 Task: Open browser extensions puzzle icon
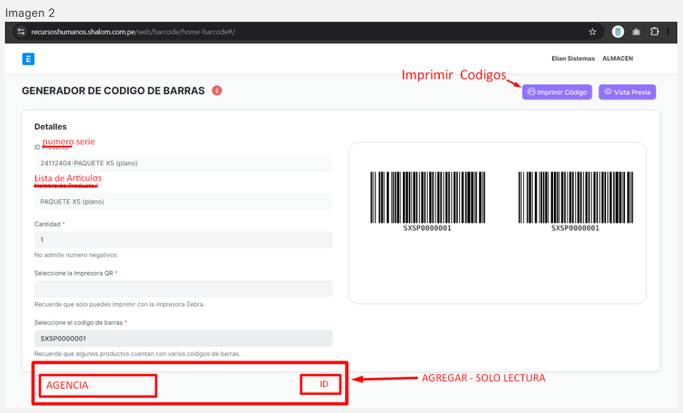tap(654, 32)
